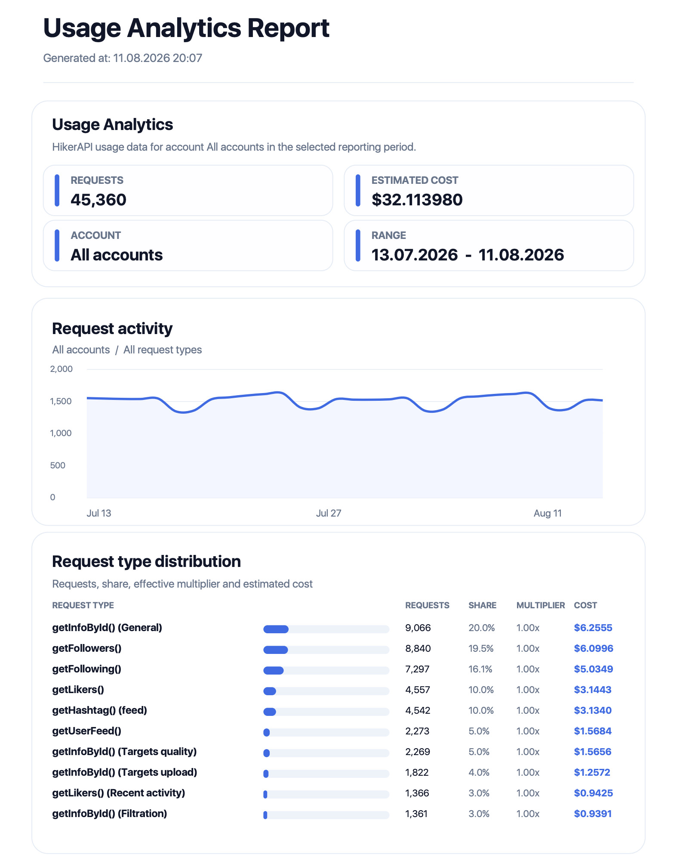Click the 2,269 requests cell
The width and height of the screenshot is (677, 867).
pos(418,752)
